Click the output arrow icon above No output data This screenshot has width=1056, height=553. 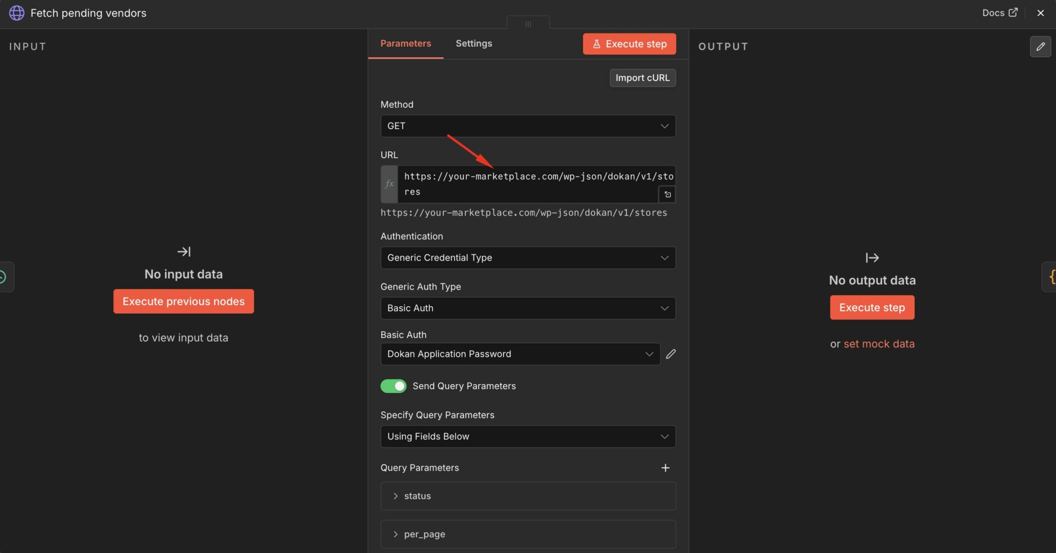[x=872, y=258]
